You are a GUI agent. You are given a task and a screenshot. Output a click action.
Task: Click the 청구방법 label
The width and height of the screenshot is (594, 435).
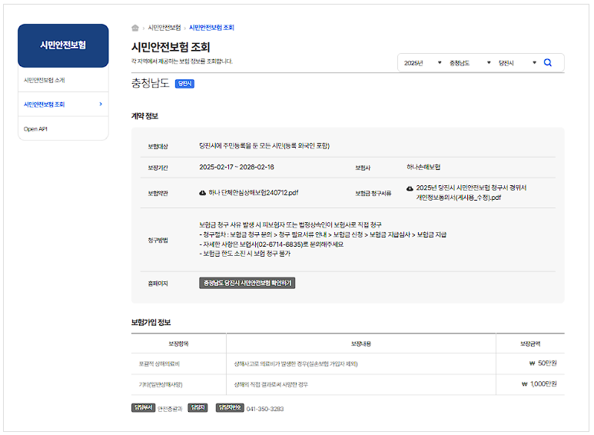point(158,241)
